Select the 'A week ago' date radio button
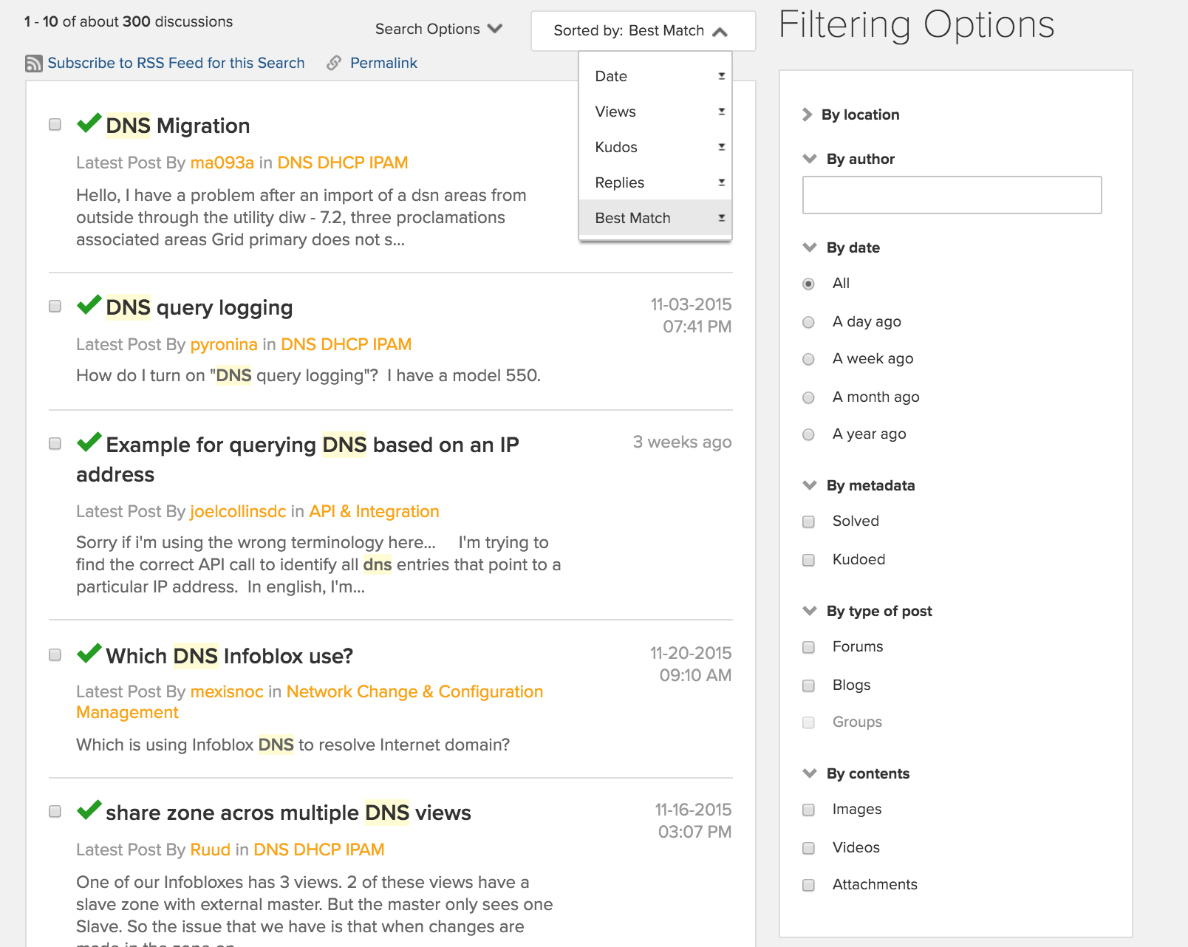This screenshot has width=1188, height=947. 809,360
